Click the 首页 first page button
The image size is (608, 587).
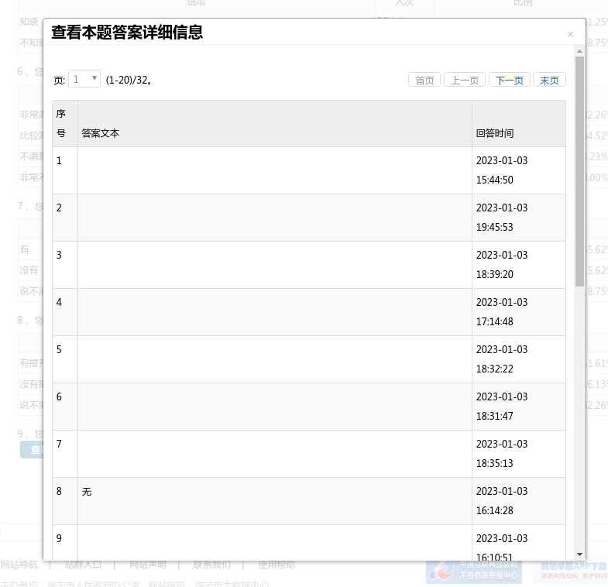[424, 81]
